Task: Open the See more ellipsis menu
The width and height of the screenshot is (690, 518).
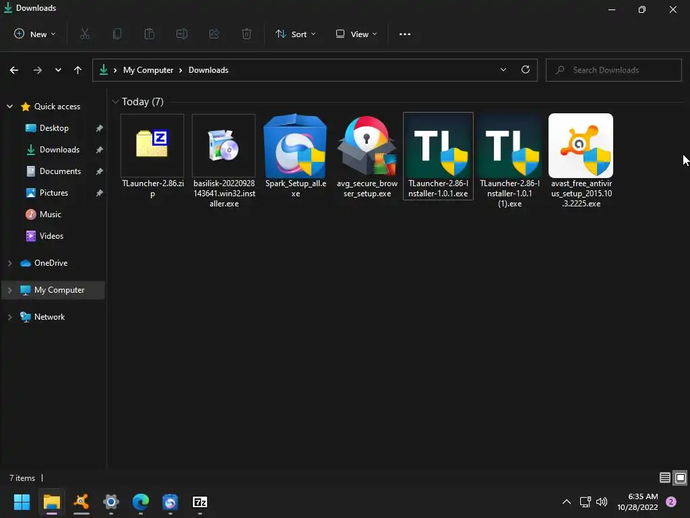Action: 405,34
